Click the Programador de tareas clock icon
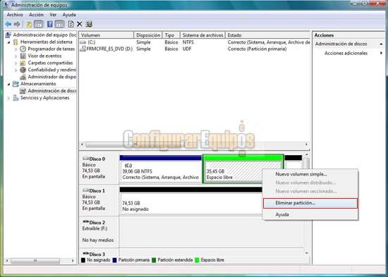The width and height of the screenshot is (388, 277). coord(23,49)
